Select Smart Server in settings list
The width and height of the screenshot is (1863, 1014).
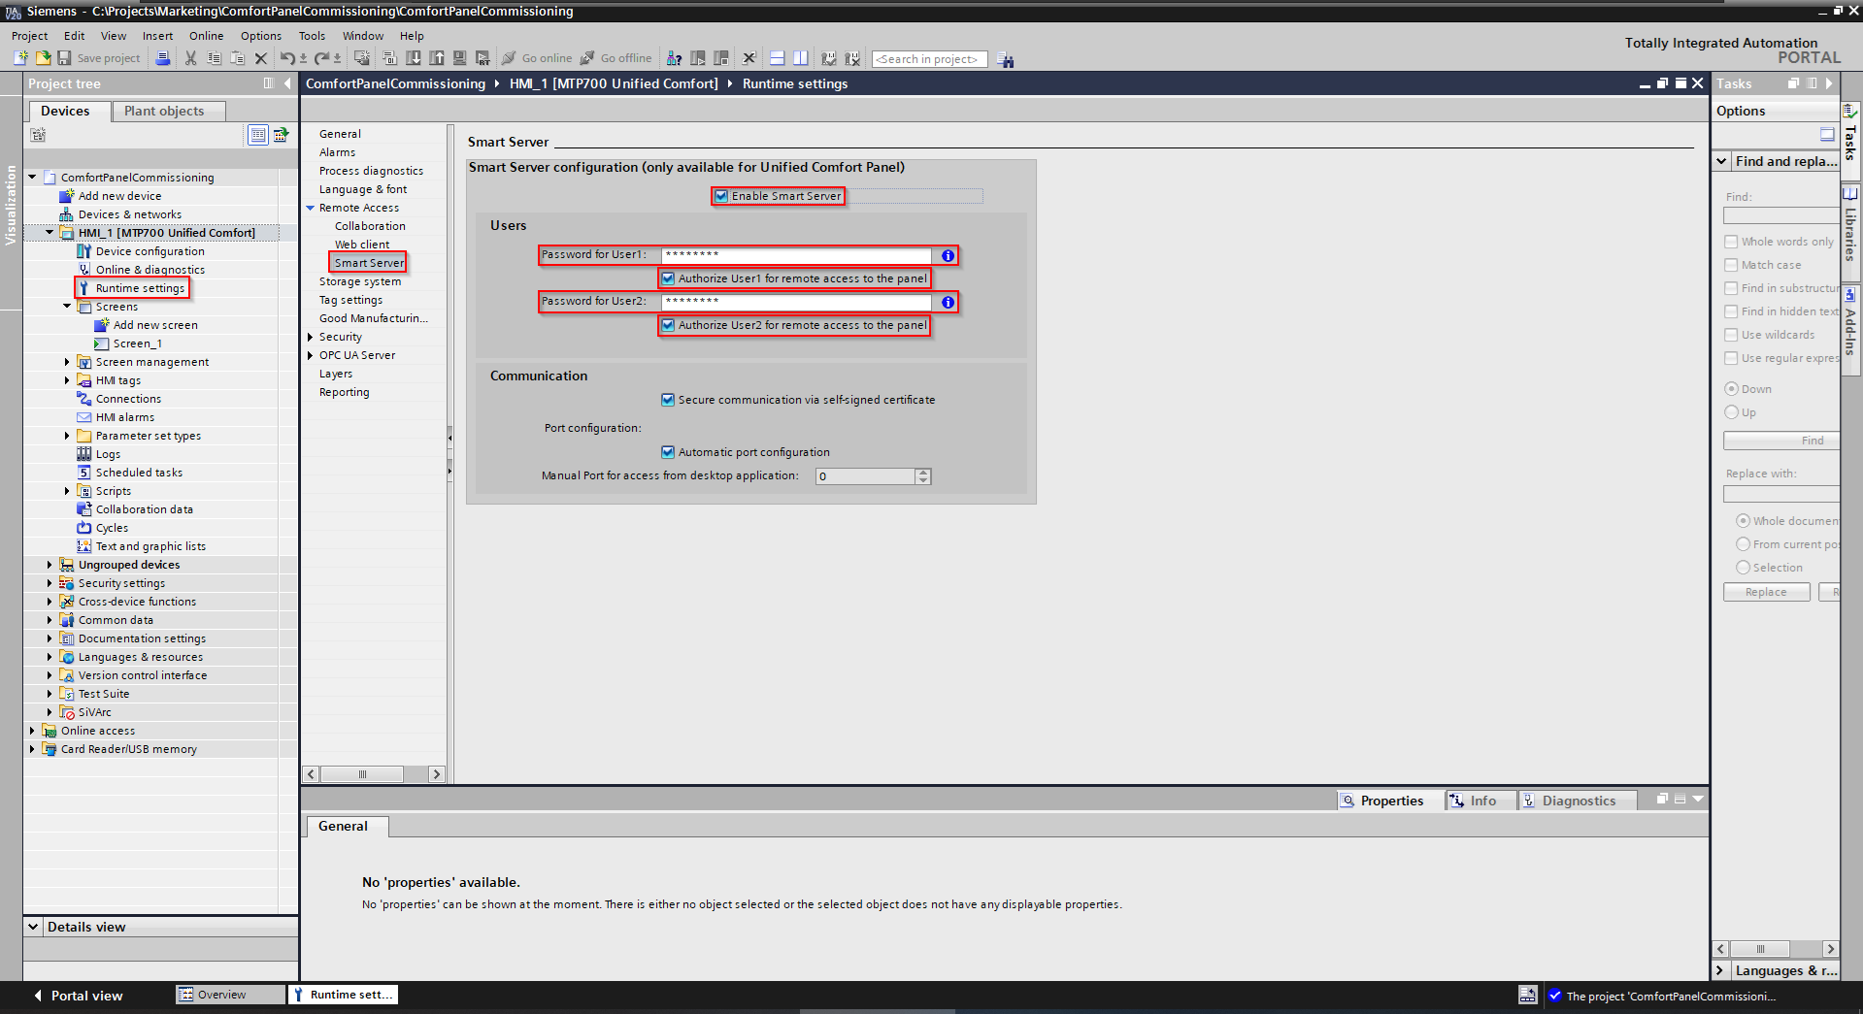(369, 263)
